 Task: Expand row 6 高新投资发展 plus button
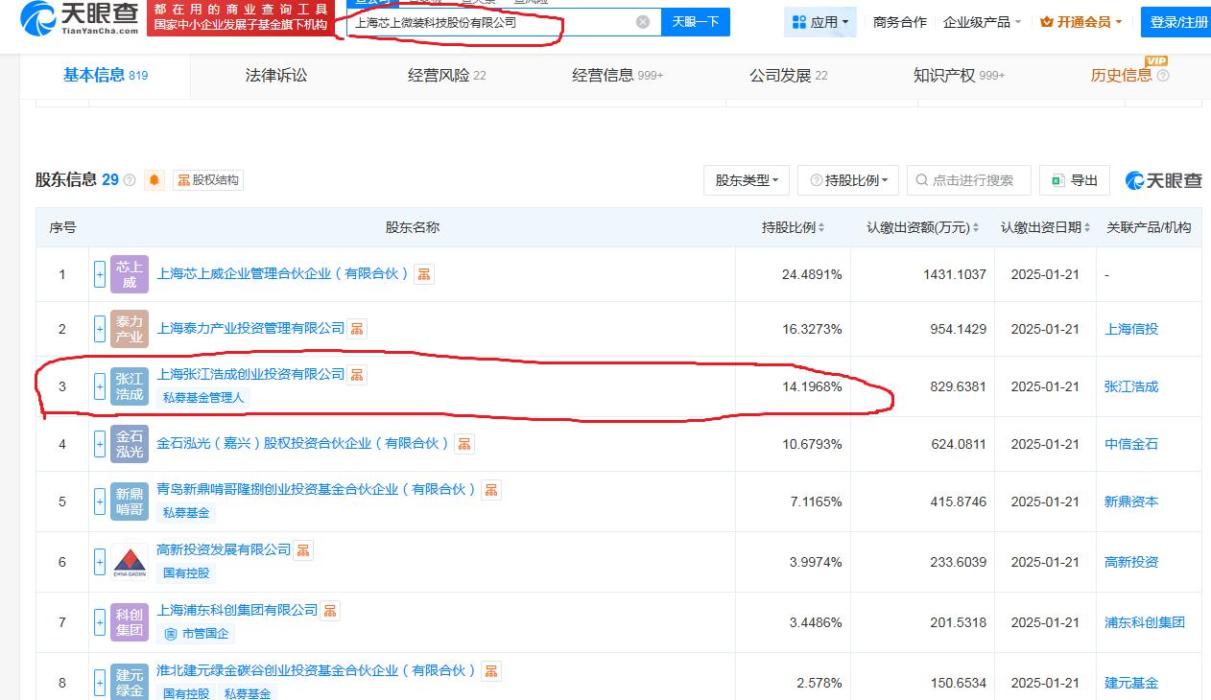100,562
